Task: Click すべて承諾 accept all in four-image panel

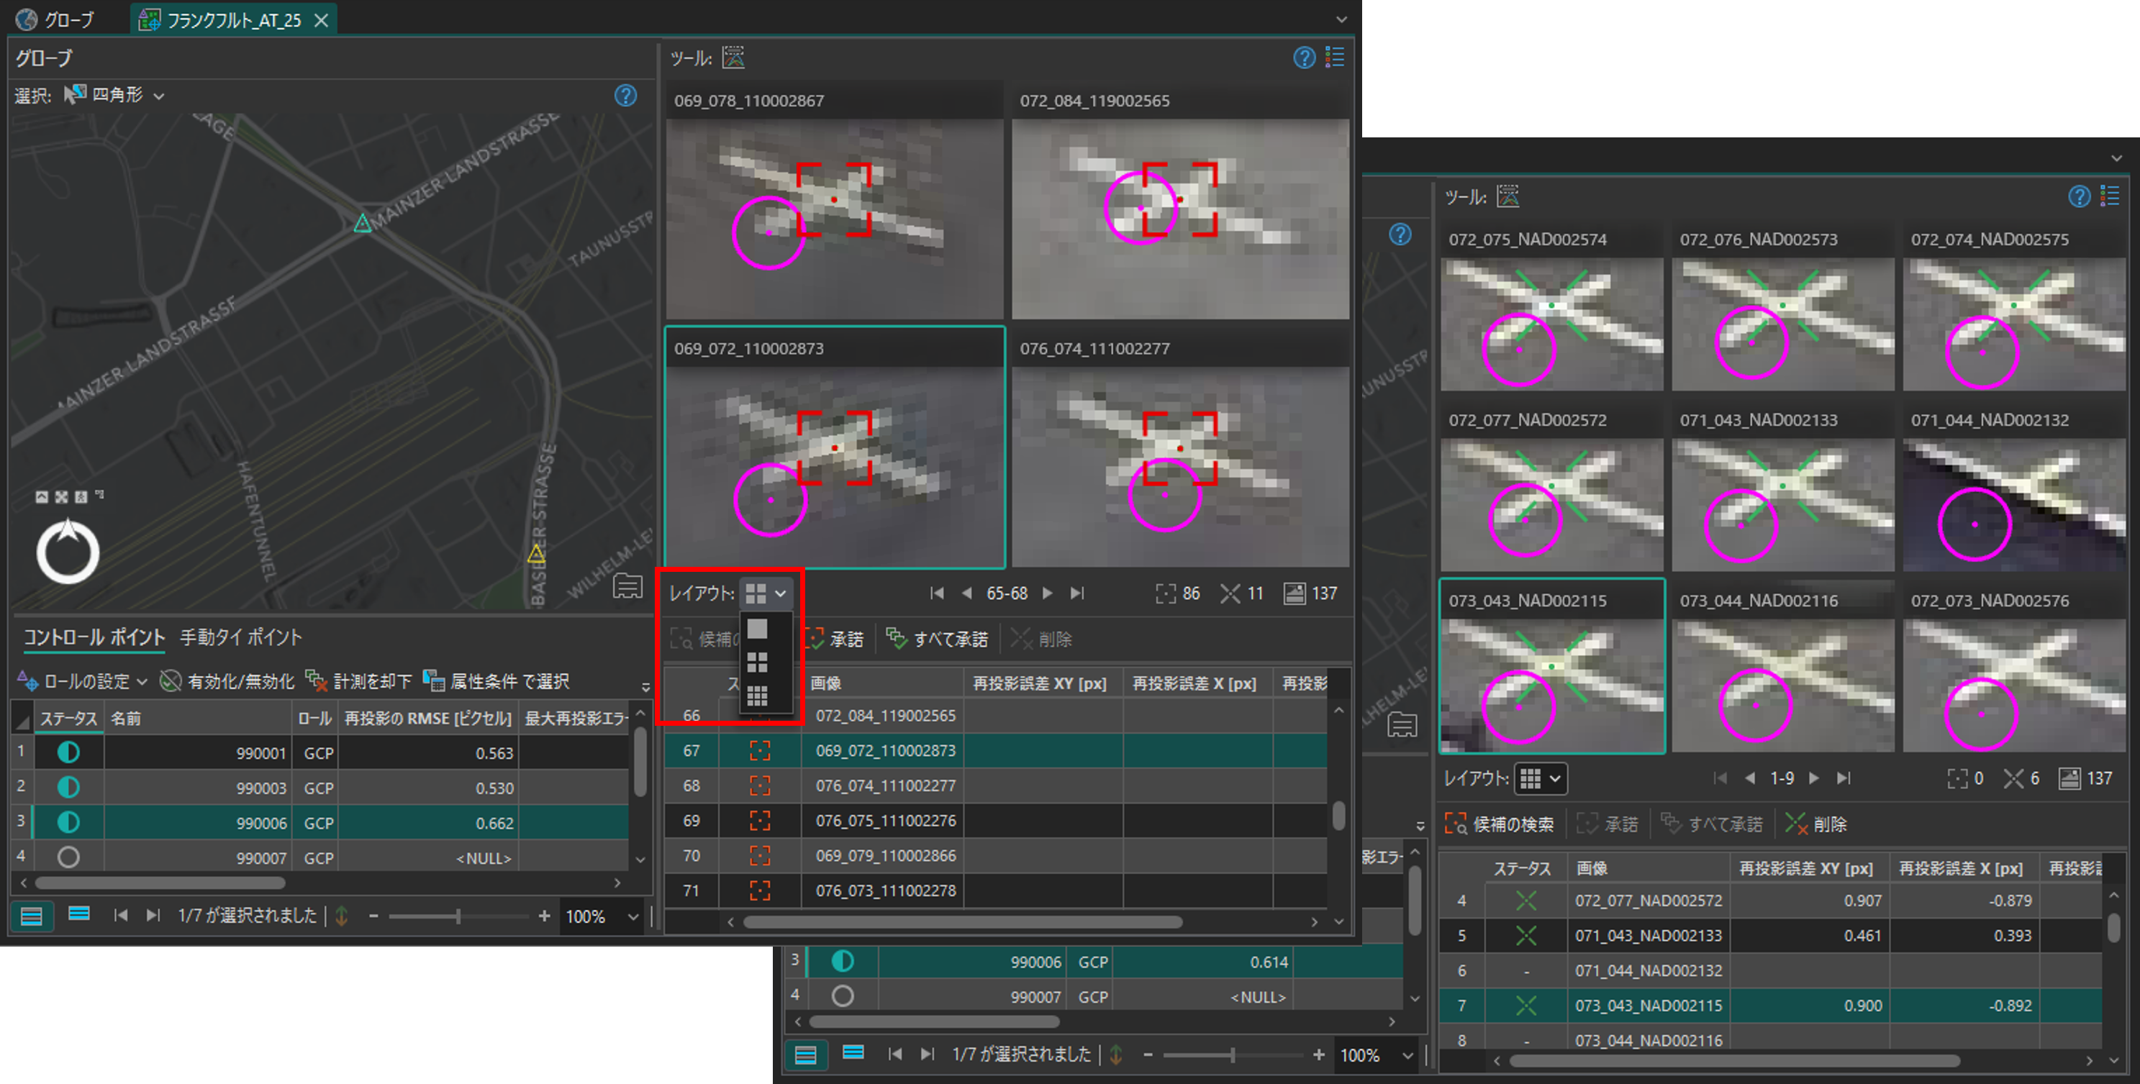Action: [937, 639]
